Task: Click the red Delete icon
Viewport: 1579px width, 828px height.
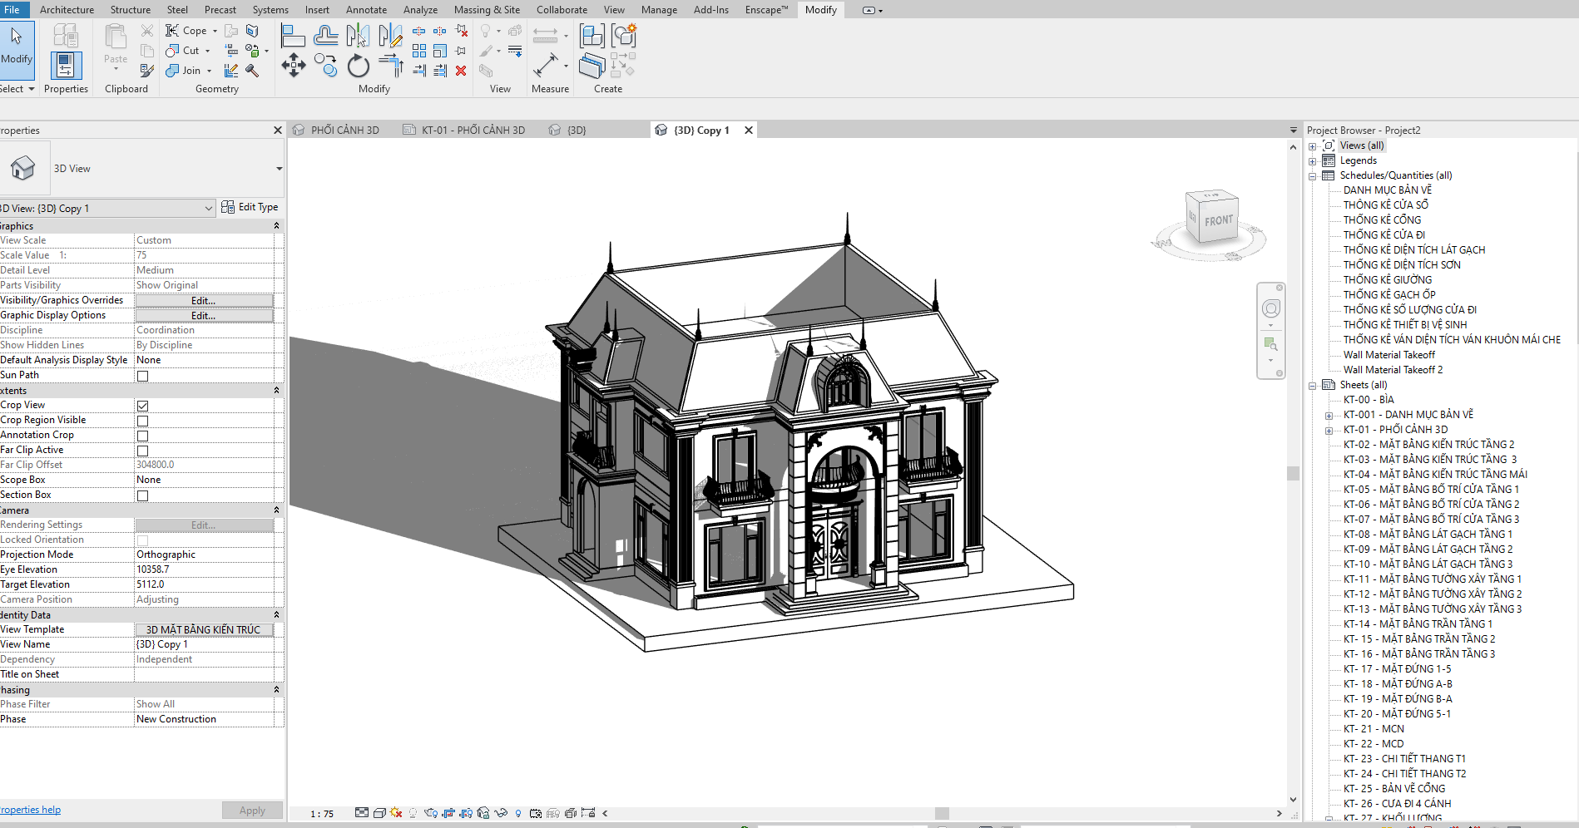Action: [x=461, y=71]
